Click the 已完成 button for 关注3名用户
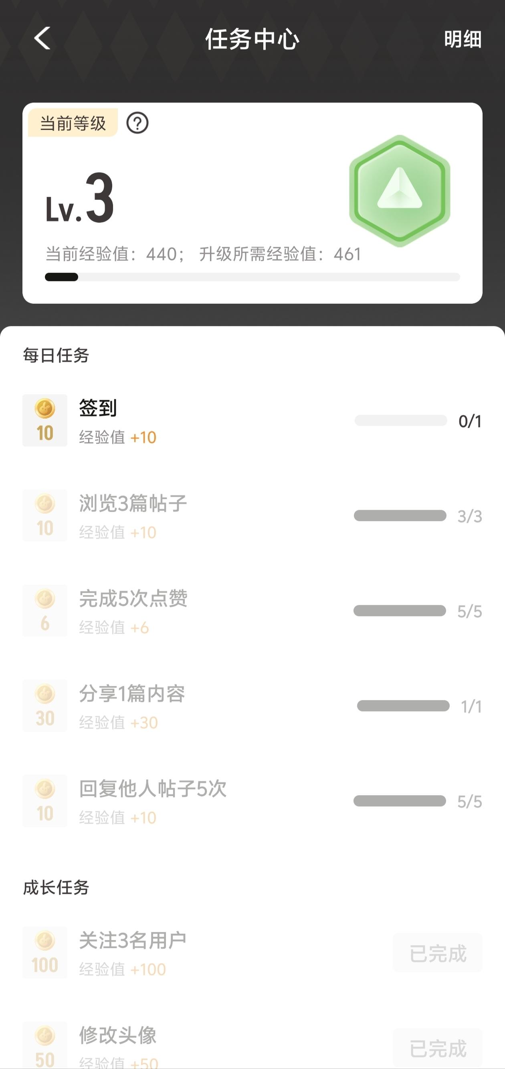 (x=437, y=953)
